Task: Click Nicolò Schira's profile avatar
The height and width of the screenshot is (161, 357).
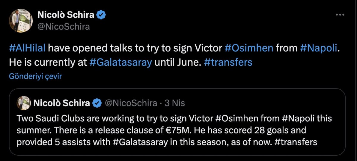Action: click(x=20, y=20)
